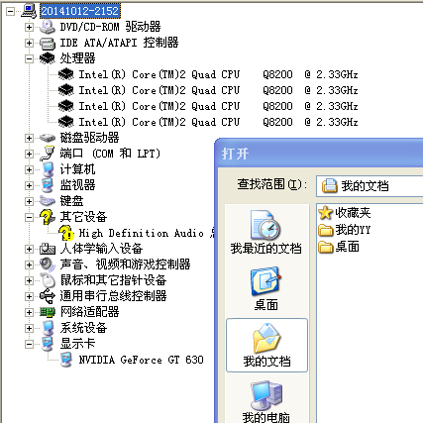Click the 键盘 category label
423x423 pixels.
point(71,201)
